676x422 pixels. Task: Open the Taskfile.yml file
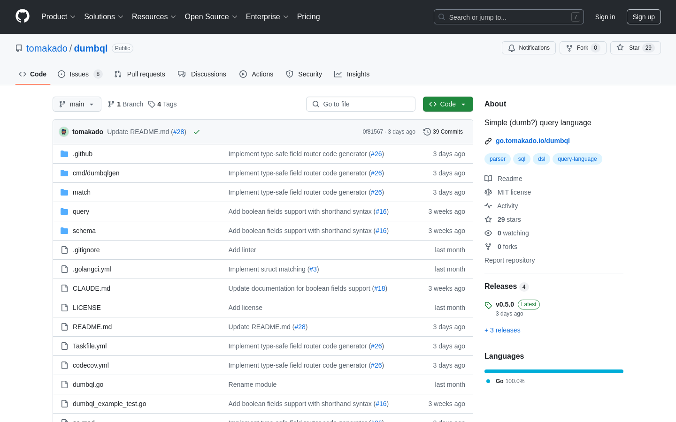[90, 346]
